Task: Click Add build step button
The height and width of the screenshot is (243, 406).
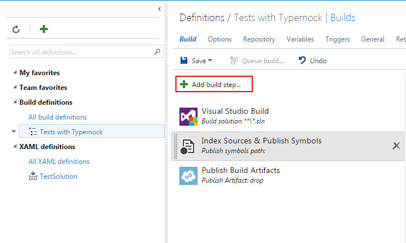Action: [214, 84]
